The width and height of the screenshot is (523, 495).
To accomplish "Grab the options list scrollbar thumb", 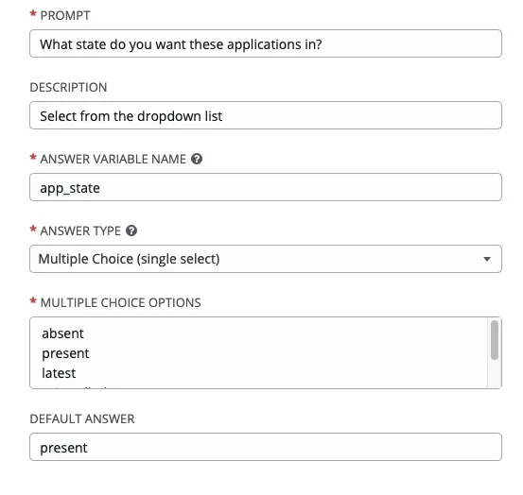I will (x=495, y=340).
